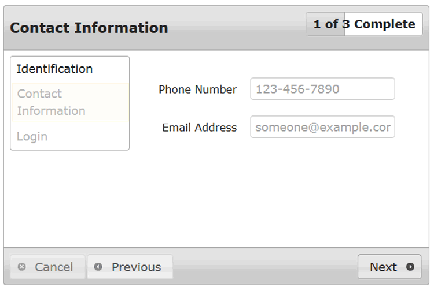Cancel the wizard with the Cancel button
This screenshot has width=434, height=291.
point(47,267)
